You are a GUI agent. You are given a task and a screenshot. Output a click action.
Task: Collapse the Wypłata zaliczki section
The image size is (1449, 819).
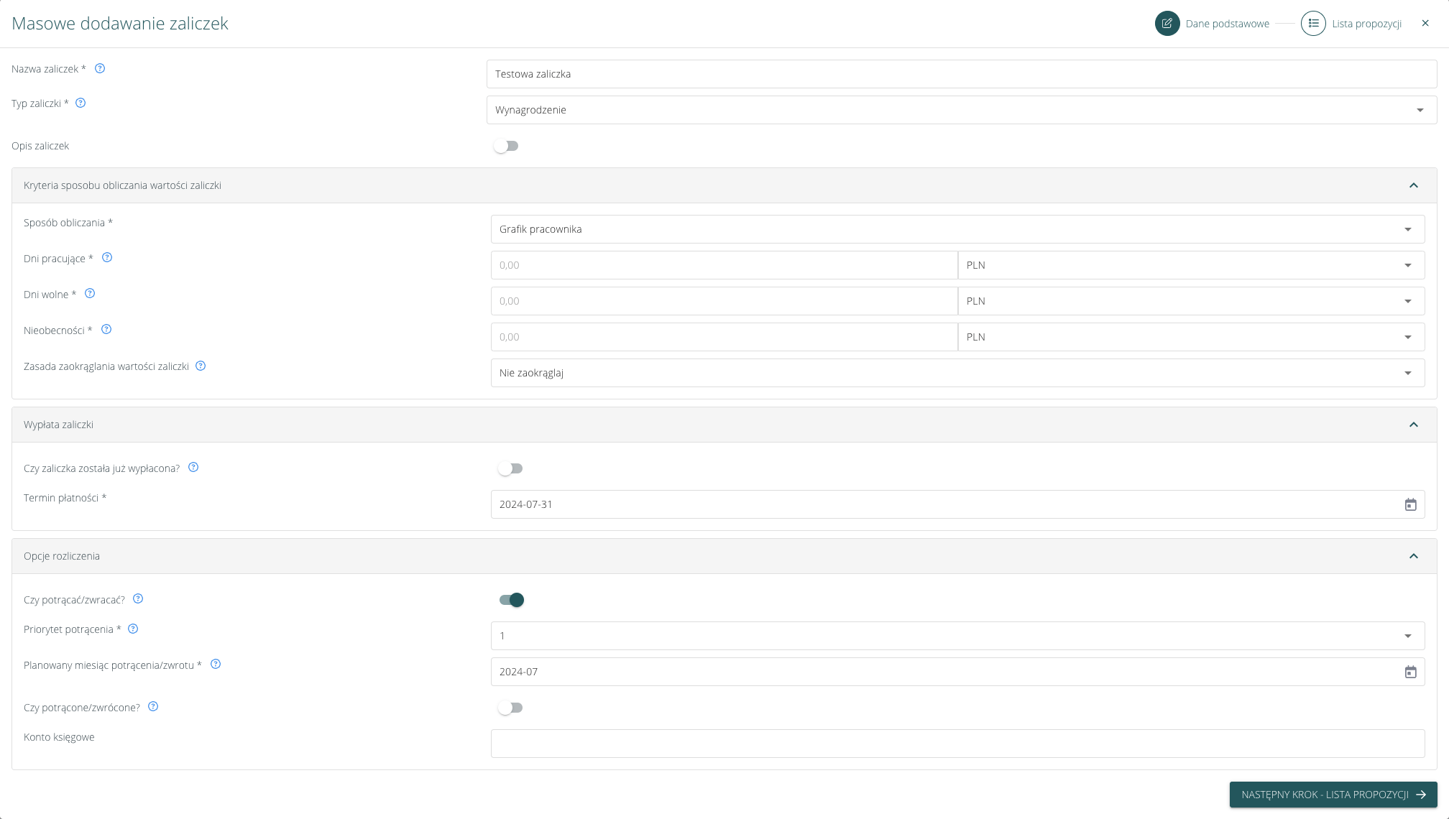pyautogui.click(x=1413, y=425)
